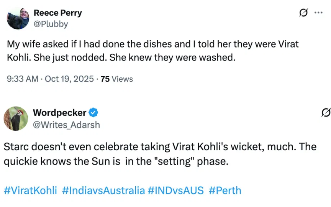This screenshot has width=331, height=207.
Task: Open the Reece Perry display name link
Action: (57, 13)
